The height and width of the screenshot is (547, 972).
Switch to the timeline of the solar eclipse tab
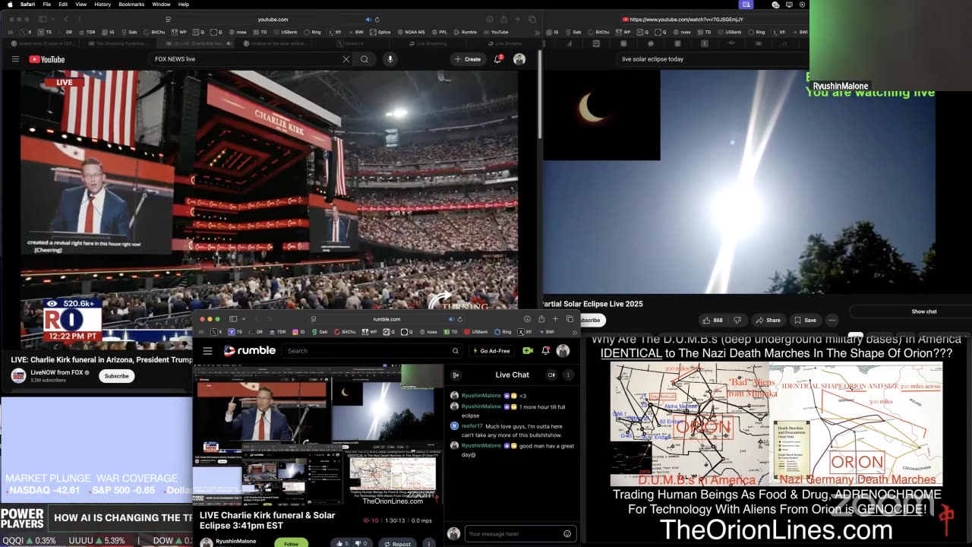(x=275, y=44)
